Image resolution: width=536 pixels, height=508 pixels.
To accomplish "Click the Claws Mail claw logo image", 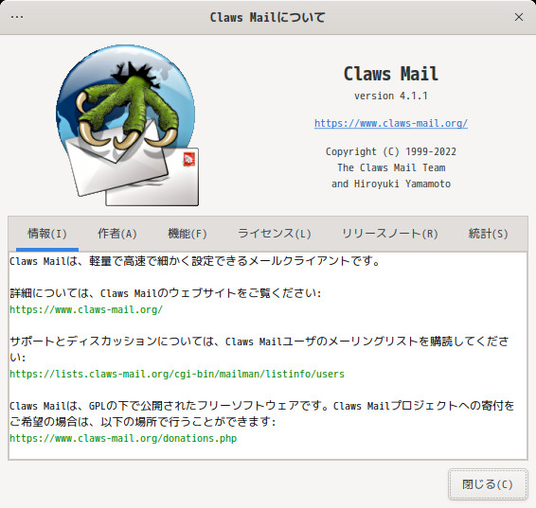I will (x=128, y=125).
